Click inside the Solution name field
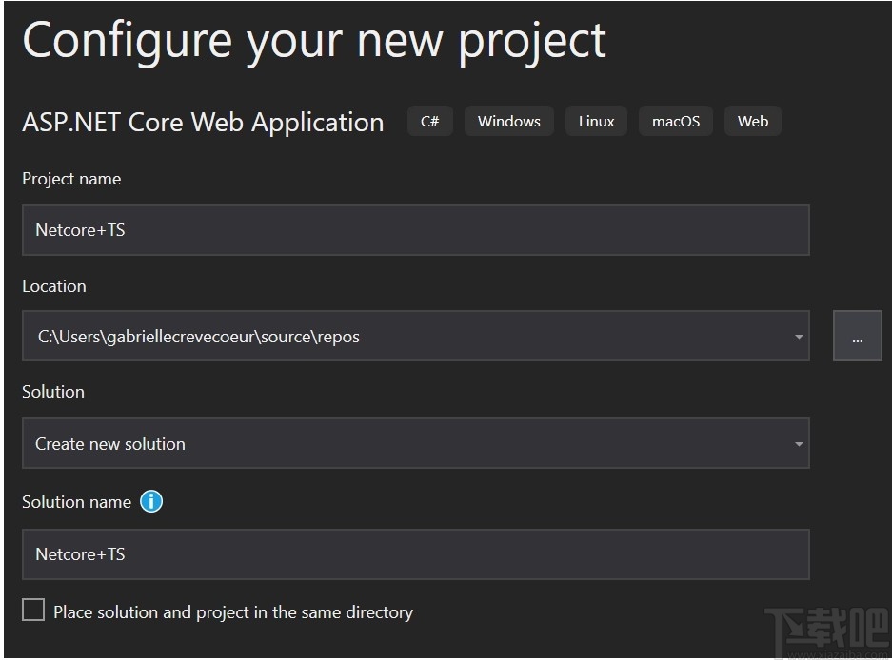Image resolution: width=892 pixels, height=660 pixels. pyautogui.click(x=416, y=553)
